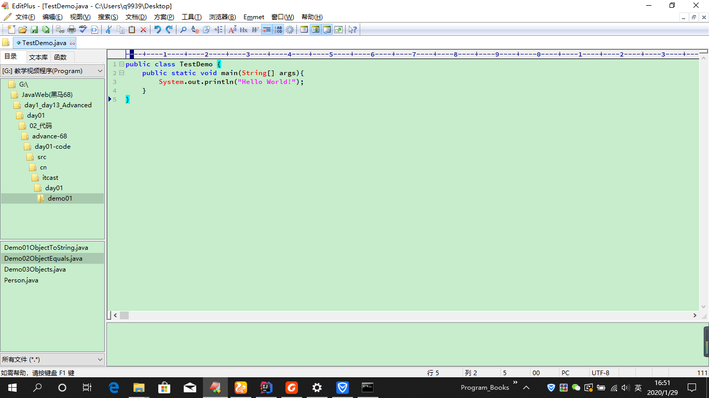Open the 工具(T) menu
This screenshot has width=709, height=398.
pyautogui.click(x=192, y=17)
